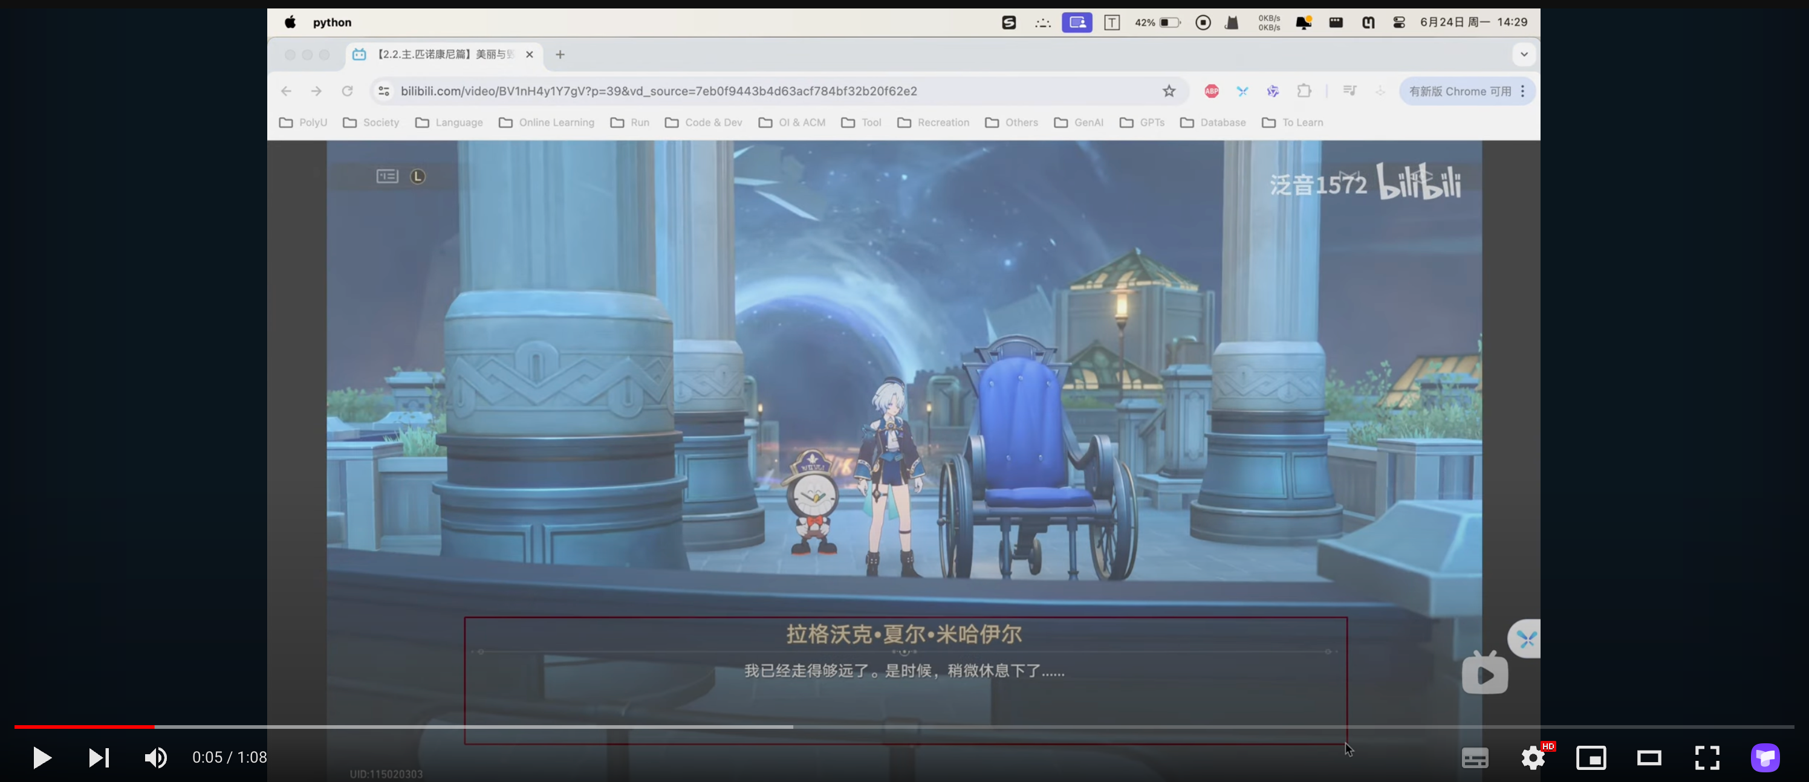The height and width of the screenshot is (782, 1809).
Task: Click the new Chrome version available button
Action: [1460, 91]
